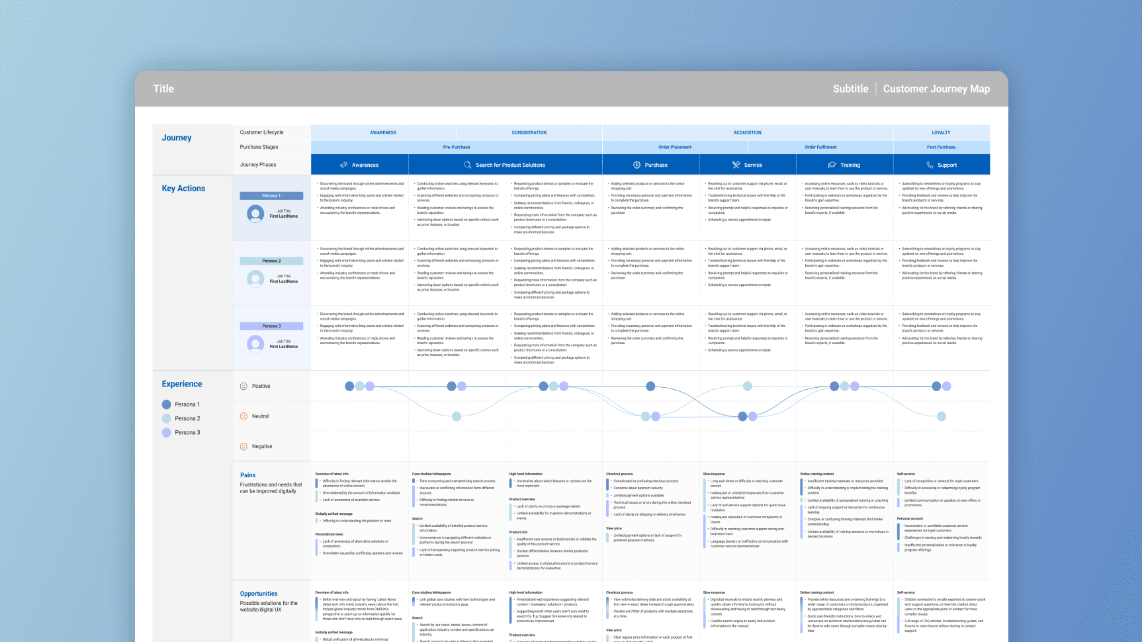
Task: Click 'Personal account' heading in Pains
Action: [x=910, y=519]
